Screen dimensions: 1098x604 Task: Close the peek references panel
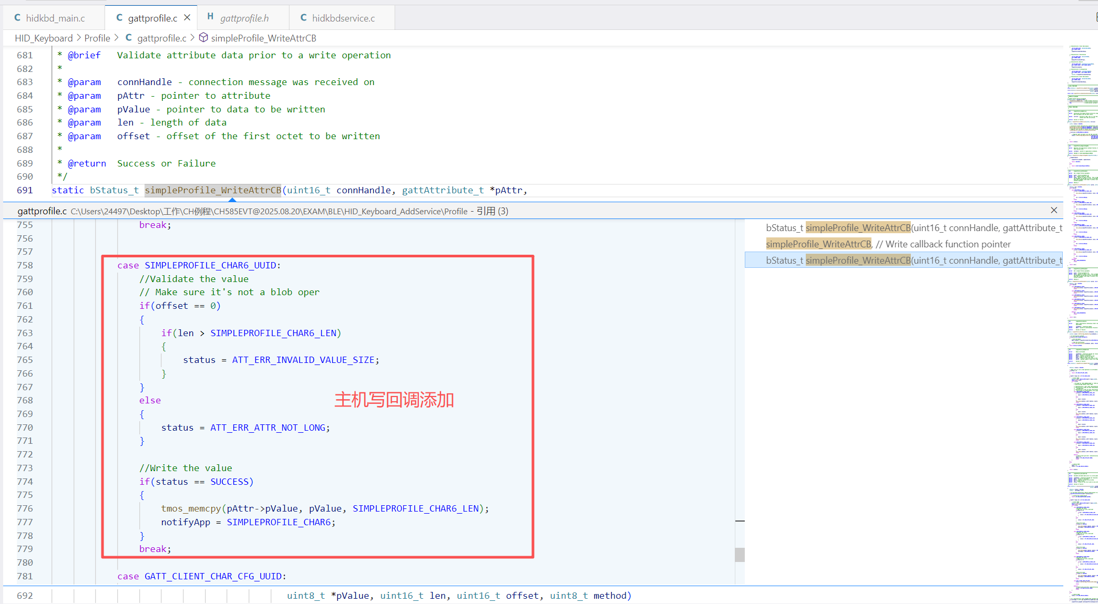click(x=1054, y=211)
